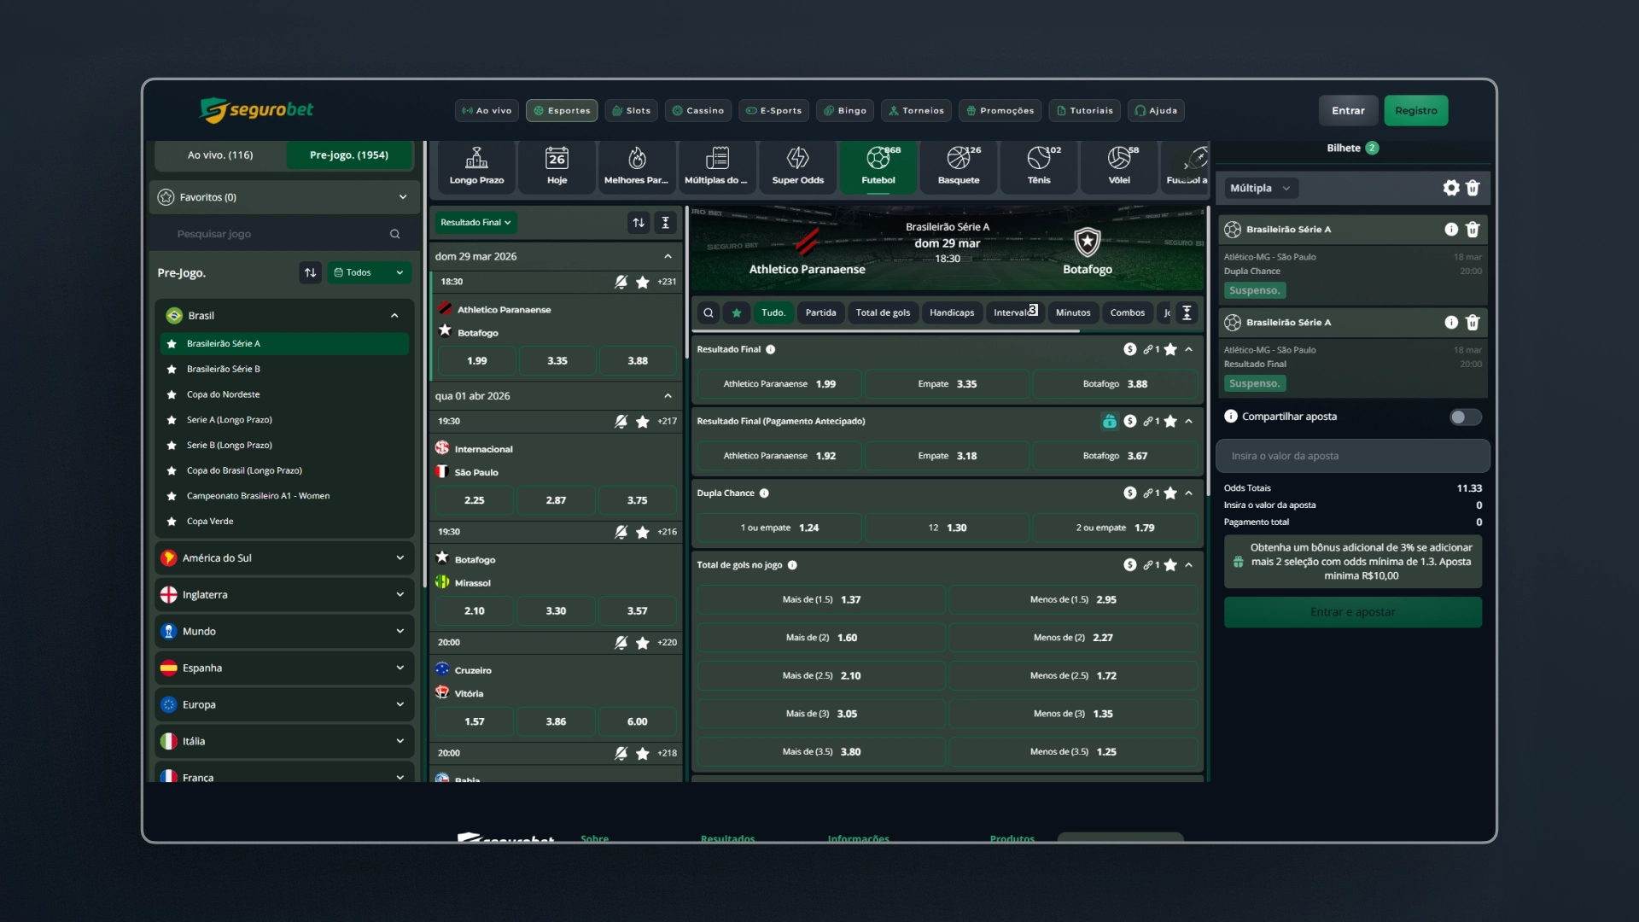1639x922 pixels.
Task: Favorite the Athletico Paranaense vs Botafogo match
Action: [x=643, y=282]
